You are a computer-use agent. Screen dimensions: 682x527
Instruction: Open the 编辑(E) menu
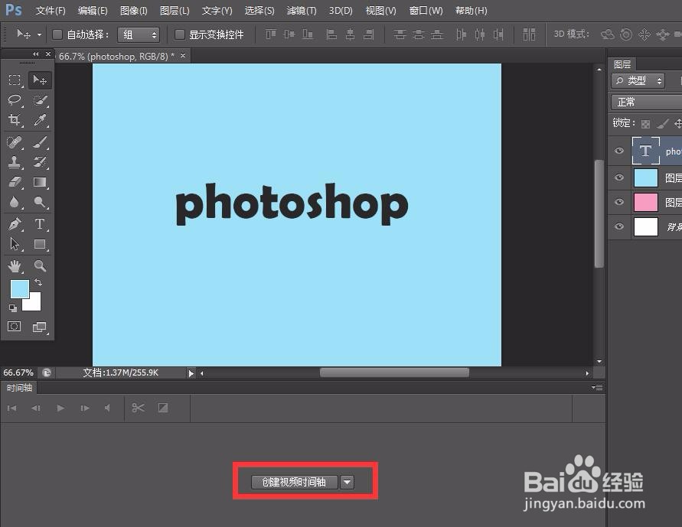pos(93,11)
